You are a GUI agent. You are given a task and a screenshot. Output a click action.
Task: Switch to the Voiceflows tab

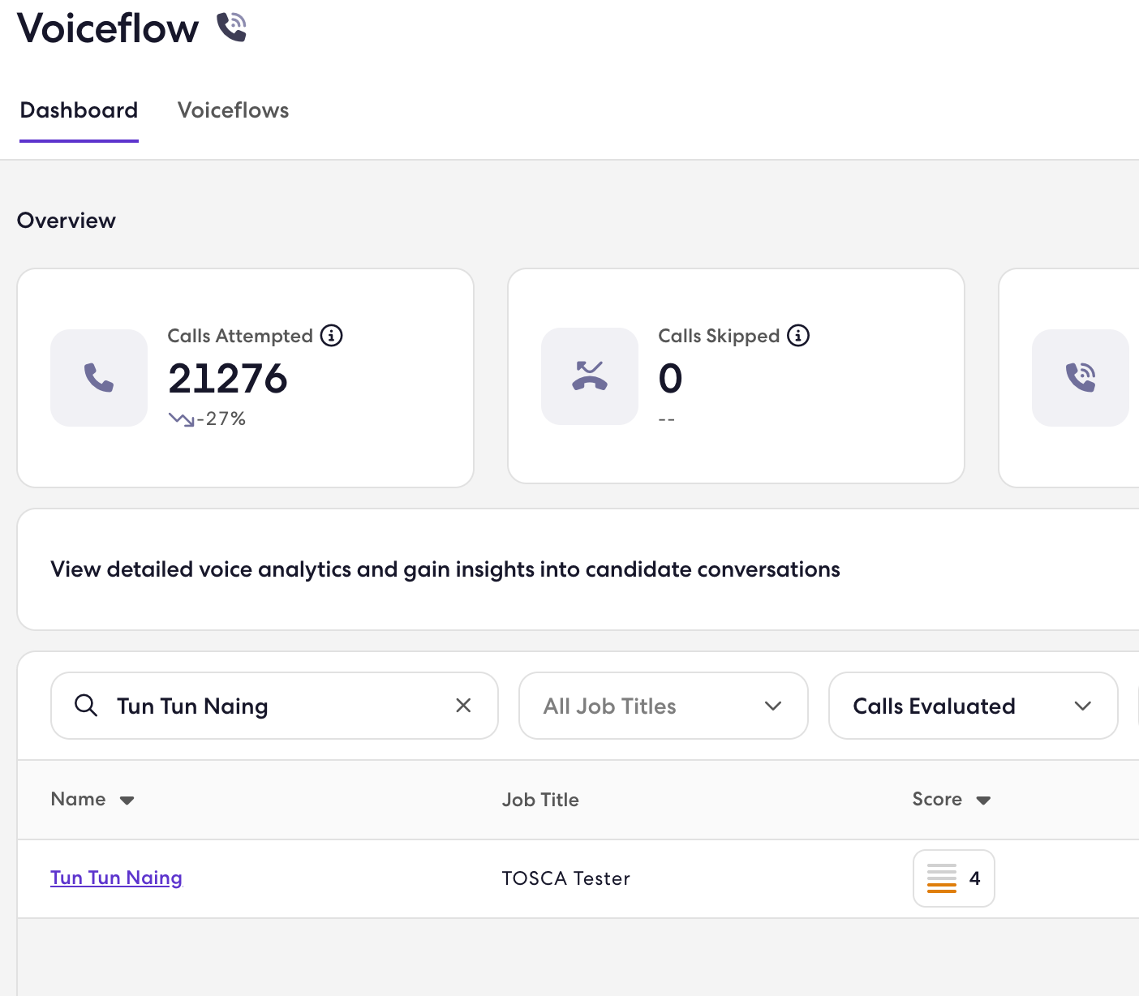point(234,110)
